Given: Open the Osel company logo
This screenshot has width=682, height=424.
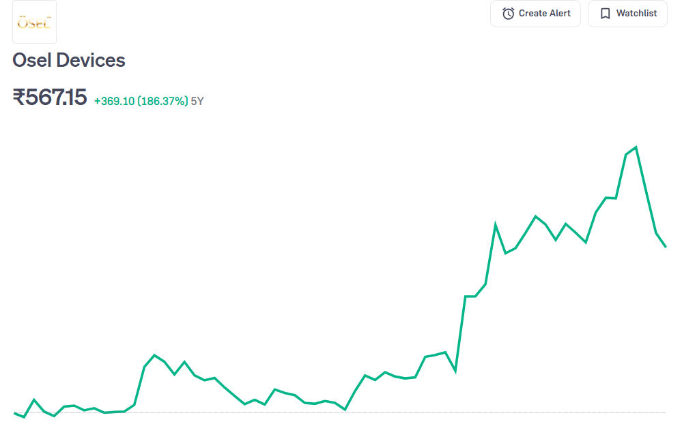Looking at the screenshot, I should (34, 22).
